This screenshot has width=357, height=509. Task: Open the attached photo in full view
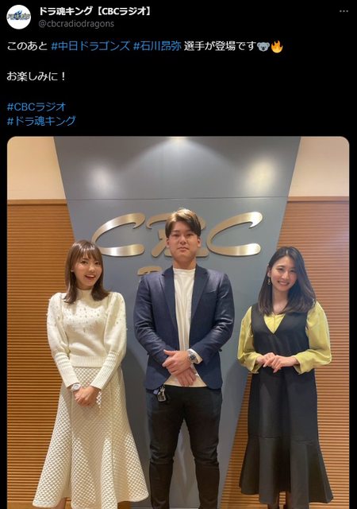[x=178, y=323]
